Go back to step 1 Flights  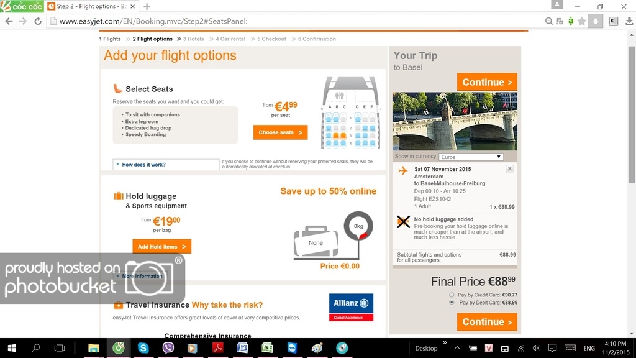point(110,39)
